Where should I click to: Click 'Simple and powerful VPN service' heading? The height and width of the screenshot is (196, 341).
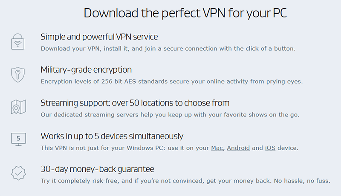[x=99, y=37]
